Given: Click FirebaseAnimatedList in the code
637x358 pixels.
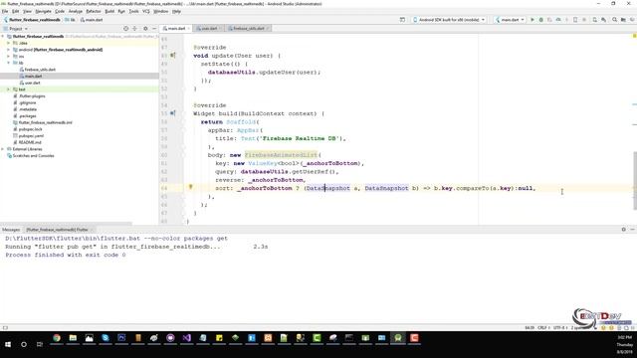Looking at the screenshot, I should 281,155.
